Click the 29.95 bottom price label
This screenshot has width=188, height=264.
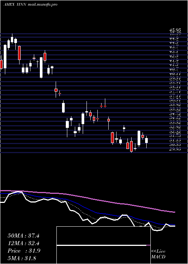click(175, 149)
